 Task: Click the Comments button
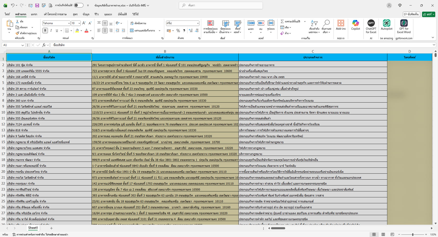point(411,14)
